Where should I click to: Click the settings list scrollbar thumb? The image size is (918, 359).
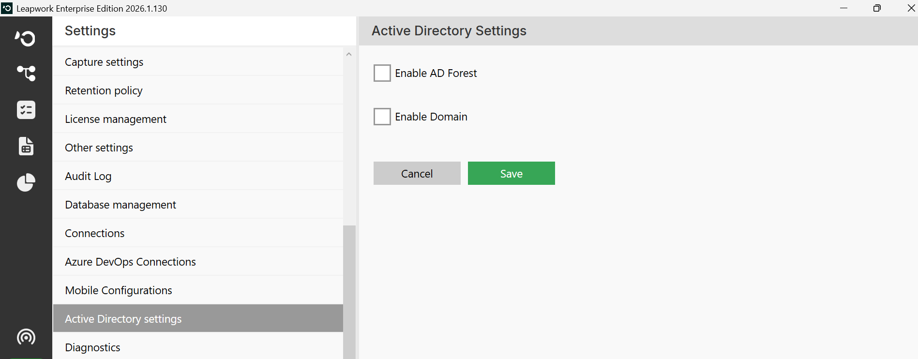point(349,292)
